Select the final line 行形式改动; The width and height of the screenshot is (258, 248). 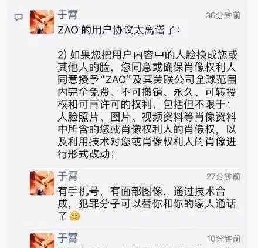(x=86, y=154)
